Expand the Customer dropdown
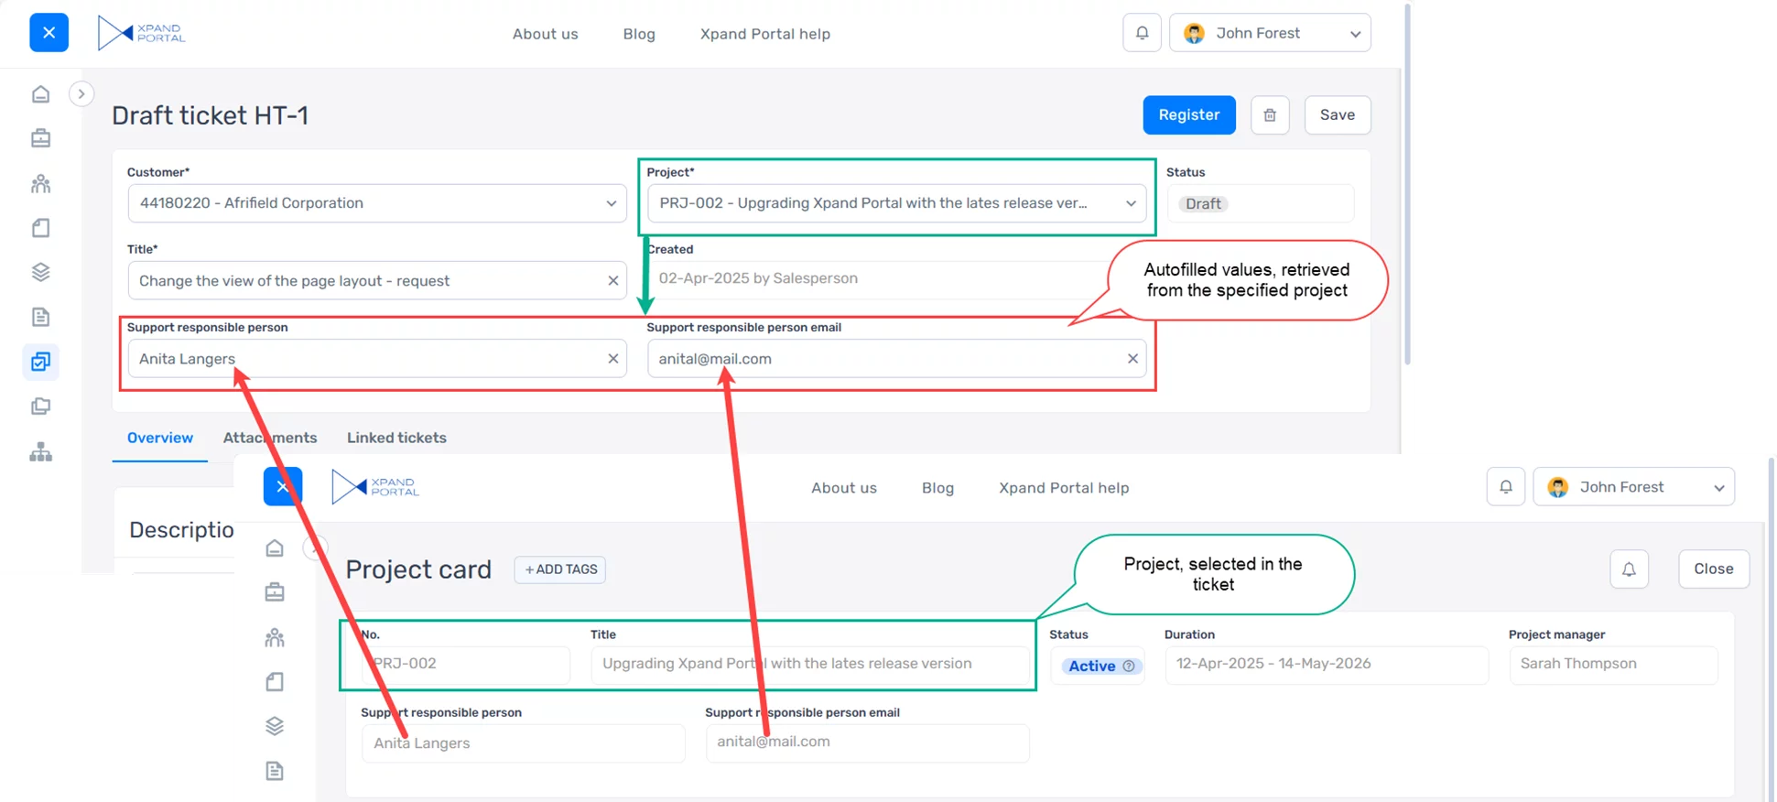 click(611, 203)
